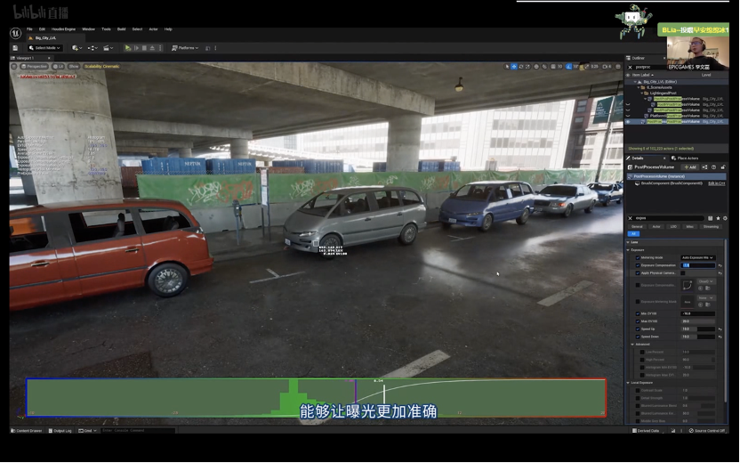Toggle Speed Up override checkbox
The image size is (740, 463).
638,329
